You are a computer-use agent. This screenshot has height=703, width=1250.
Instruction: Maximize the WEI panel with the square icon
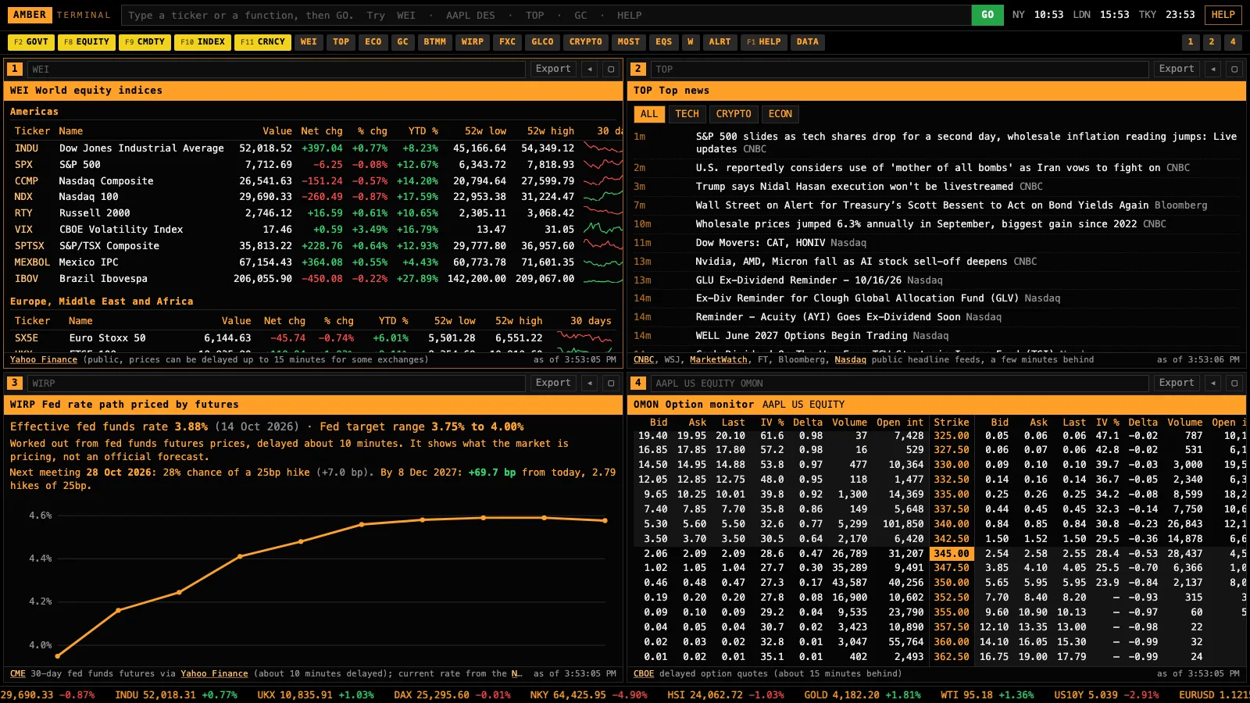(611, 69)
